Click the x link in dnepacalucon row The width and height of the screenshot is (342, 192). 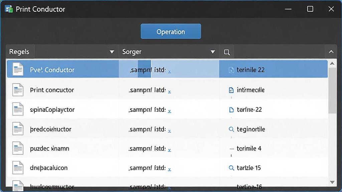[x=169, y=169]
